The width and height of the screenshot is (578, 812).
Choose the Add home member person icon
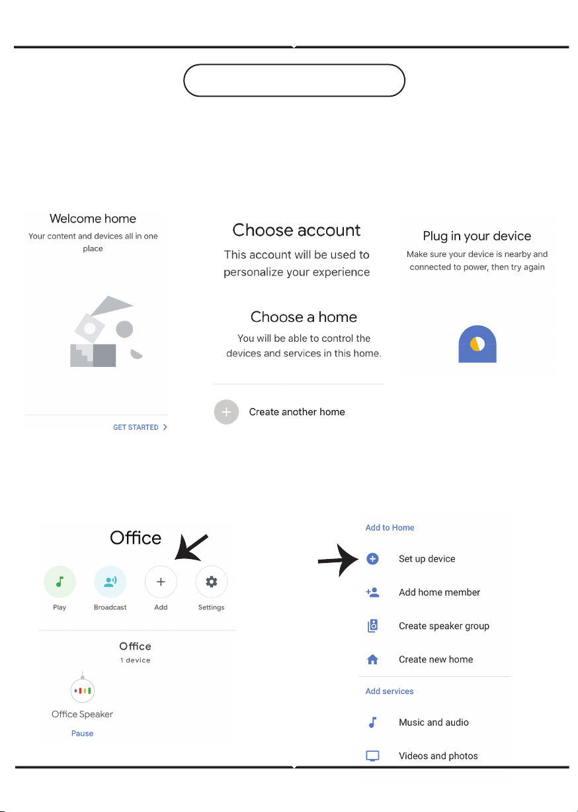pos(372,592)
